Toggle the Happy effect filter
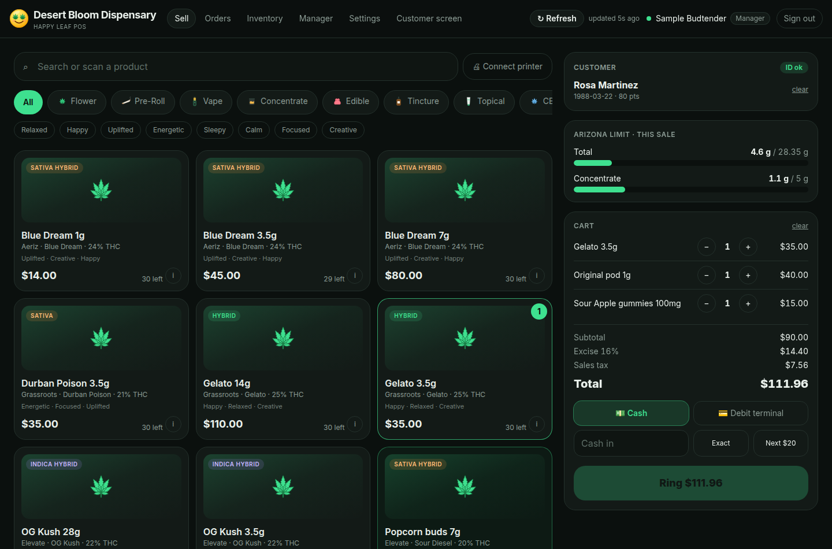This screenshot has width=832, height=549. (77, 130)
